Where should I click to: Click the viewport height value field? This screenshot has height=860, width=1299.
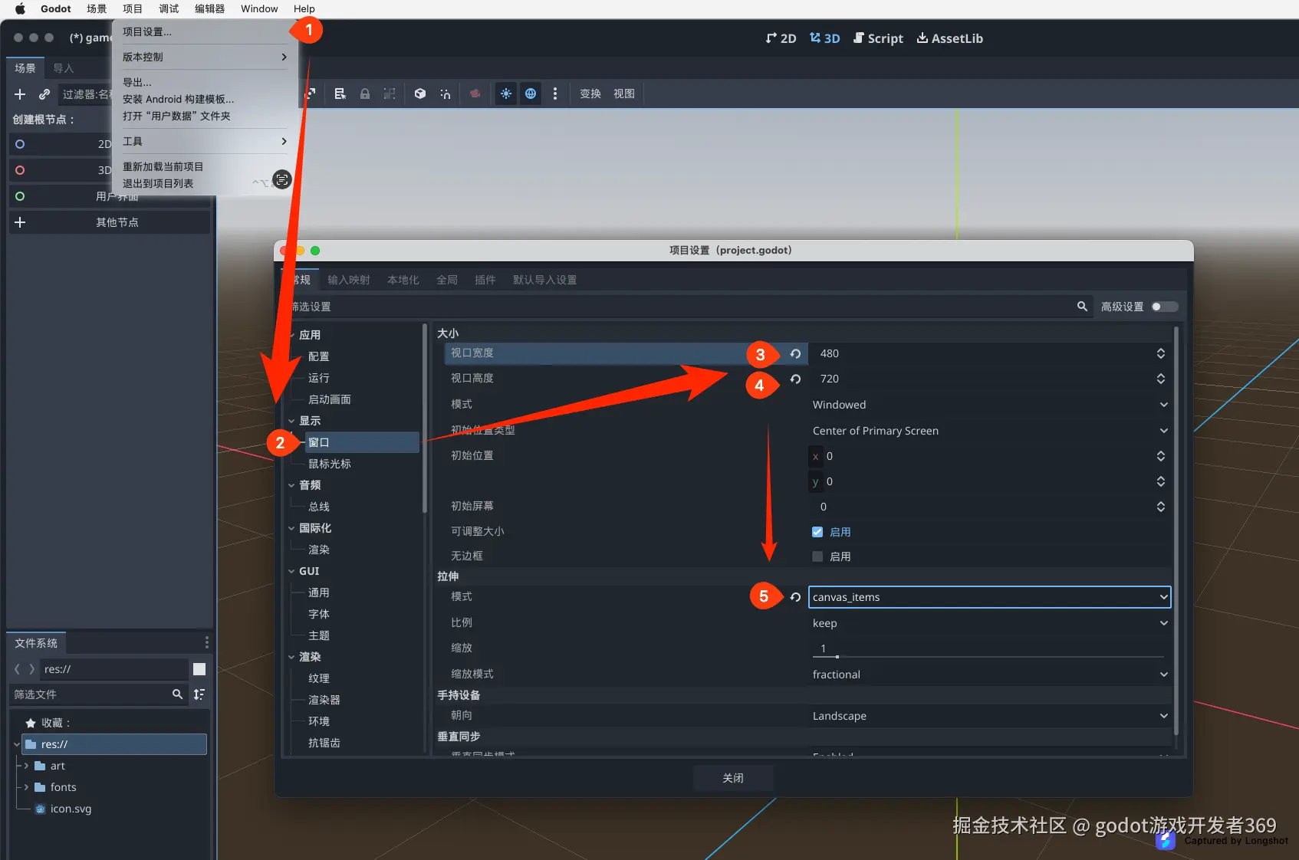tap(990, 379)
